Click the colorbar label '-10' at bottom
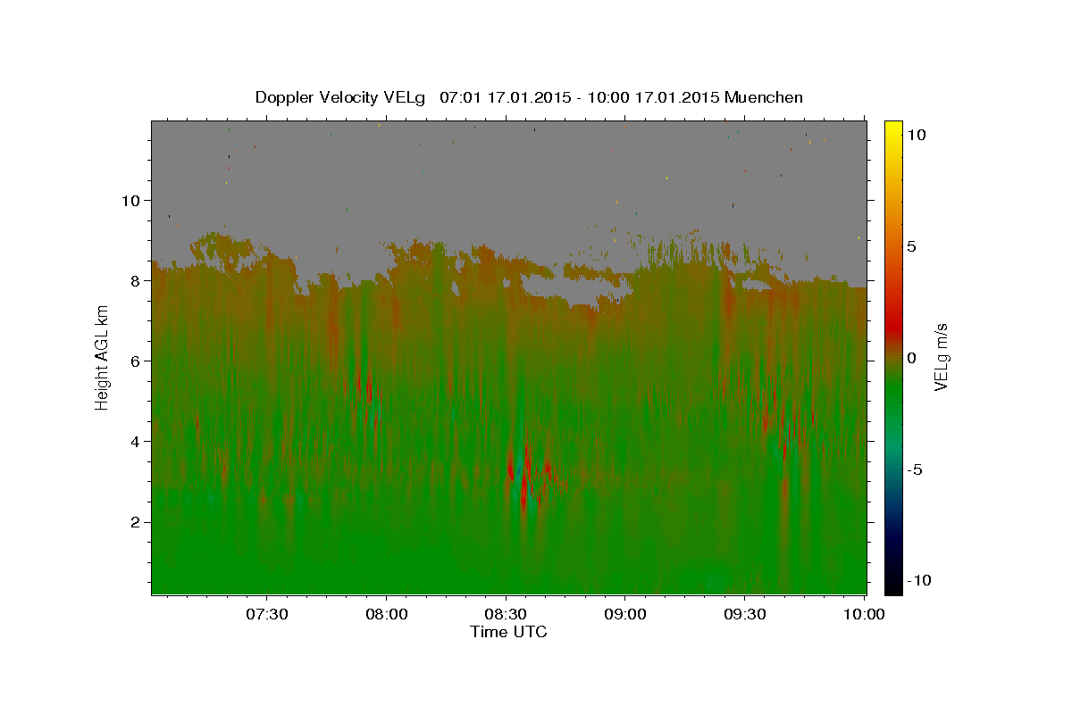Viewport: 1072px width, 714px height. (x=919, y=581)
